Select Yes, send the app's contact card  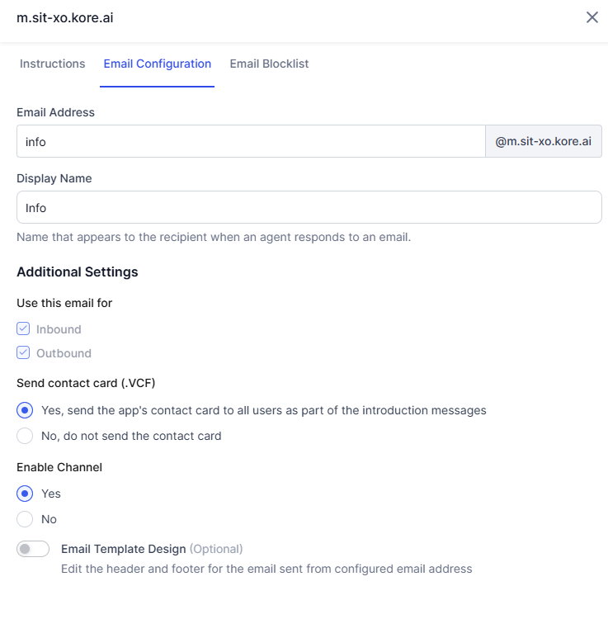click(26, 410)
